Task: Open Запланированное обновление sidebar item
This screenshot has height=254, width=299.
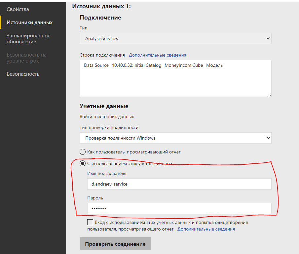Action: click(29, 39)
